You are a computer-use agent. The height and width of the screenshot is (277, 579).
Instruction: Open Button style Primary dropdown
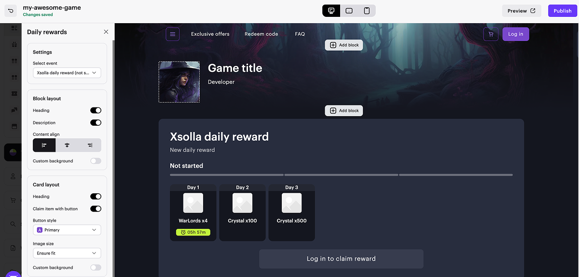point(67,230)
